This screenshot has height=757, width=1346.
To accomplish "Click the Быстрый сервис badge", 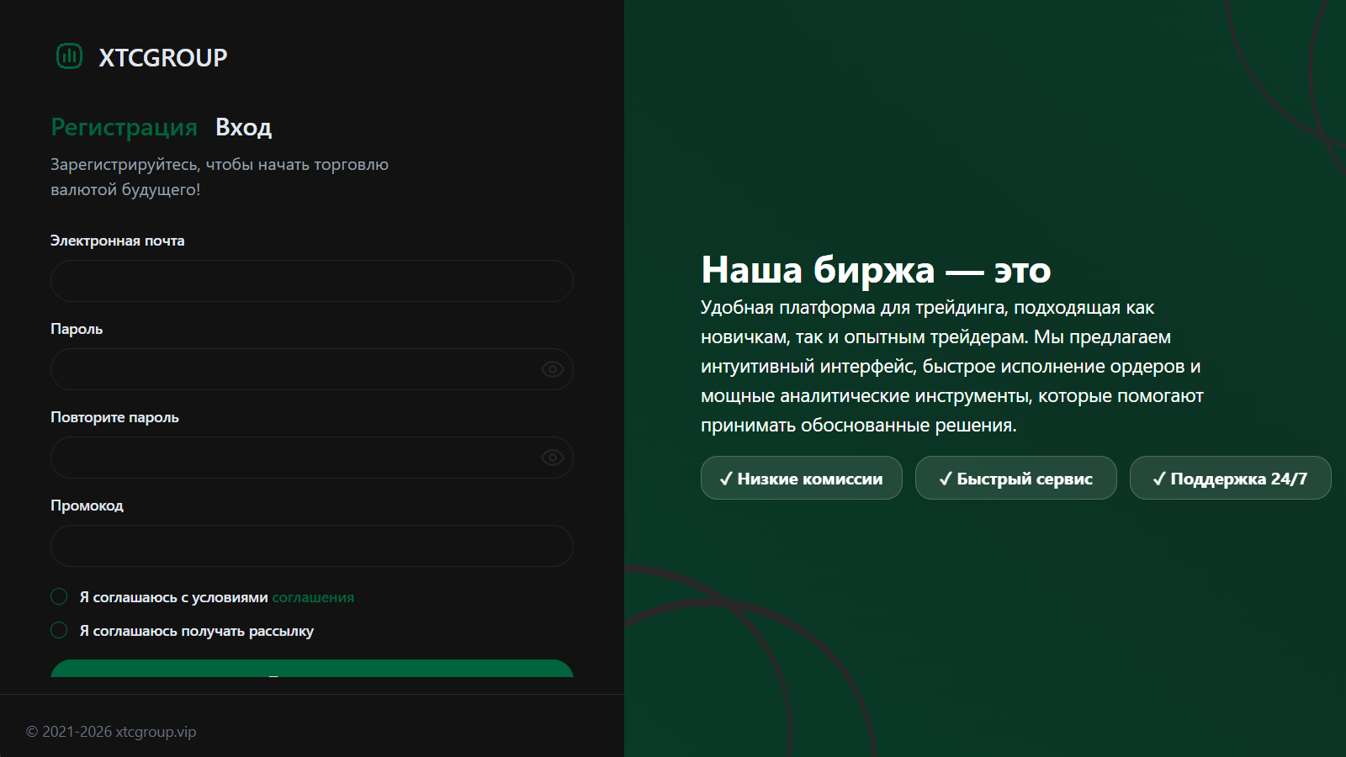I will coord(1016,478).
